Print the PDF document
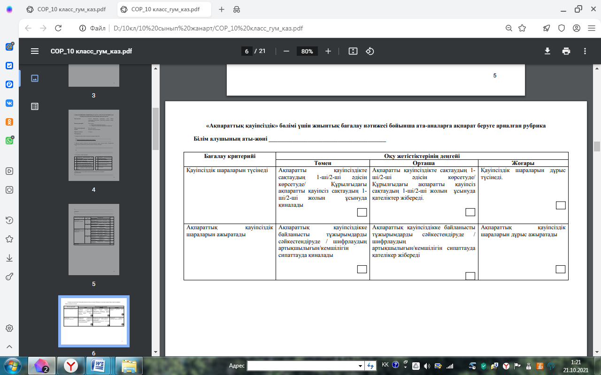Viewport: 601px width, 375px height. click(x=566, y=51)
